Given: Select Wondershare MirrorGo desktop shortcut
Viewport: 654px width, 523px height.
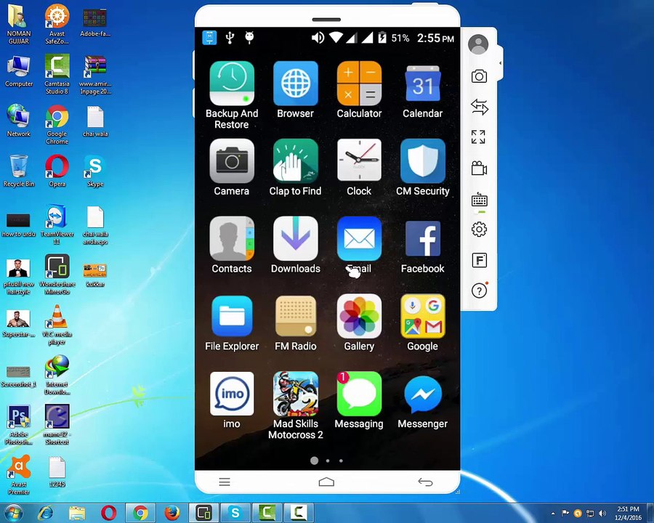Looking at the screenshot, I should click(x=57, y=275).
